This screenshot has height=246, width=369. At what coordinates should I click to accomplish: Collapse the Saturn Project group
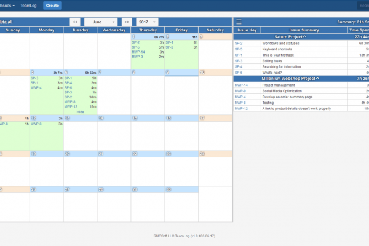coord(290,37)
